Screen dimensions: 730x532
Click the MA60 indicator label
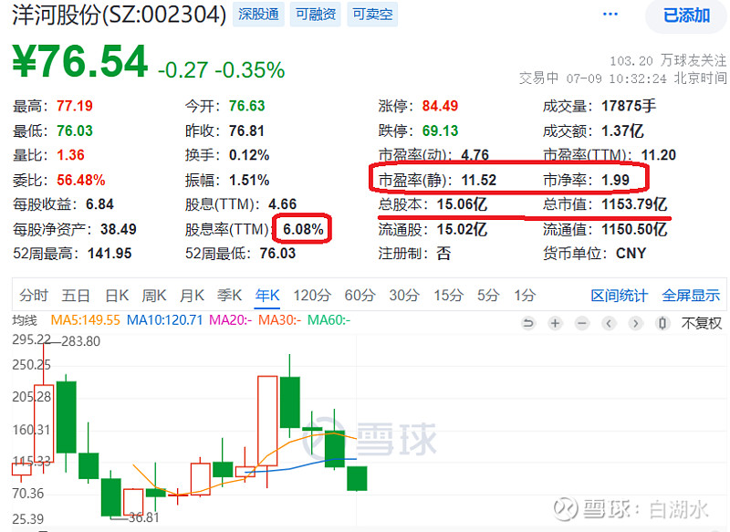click(x=328, y=320)
